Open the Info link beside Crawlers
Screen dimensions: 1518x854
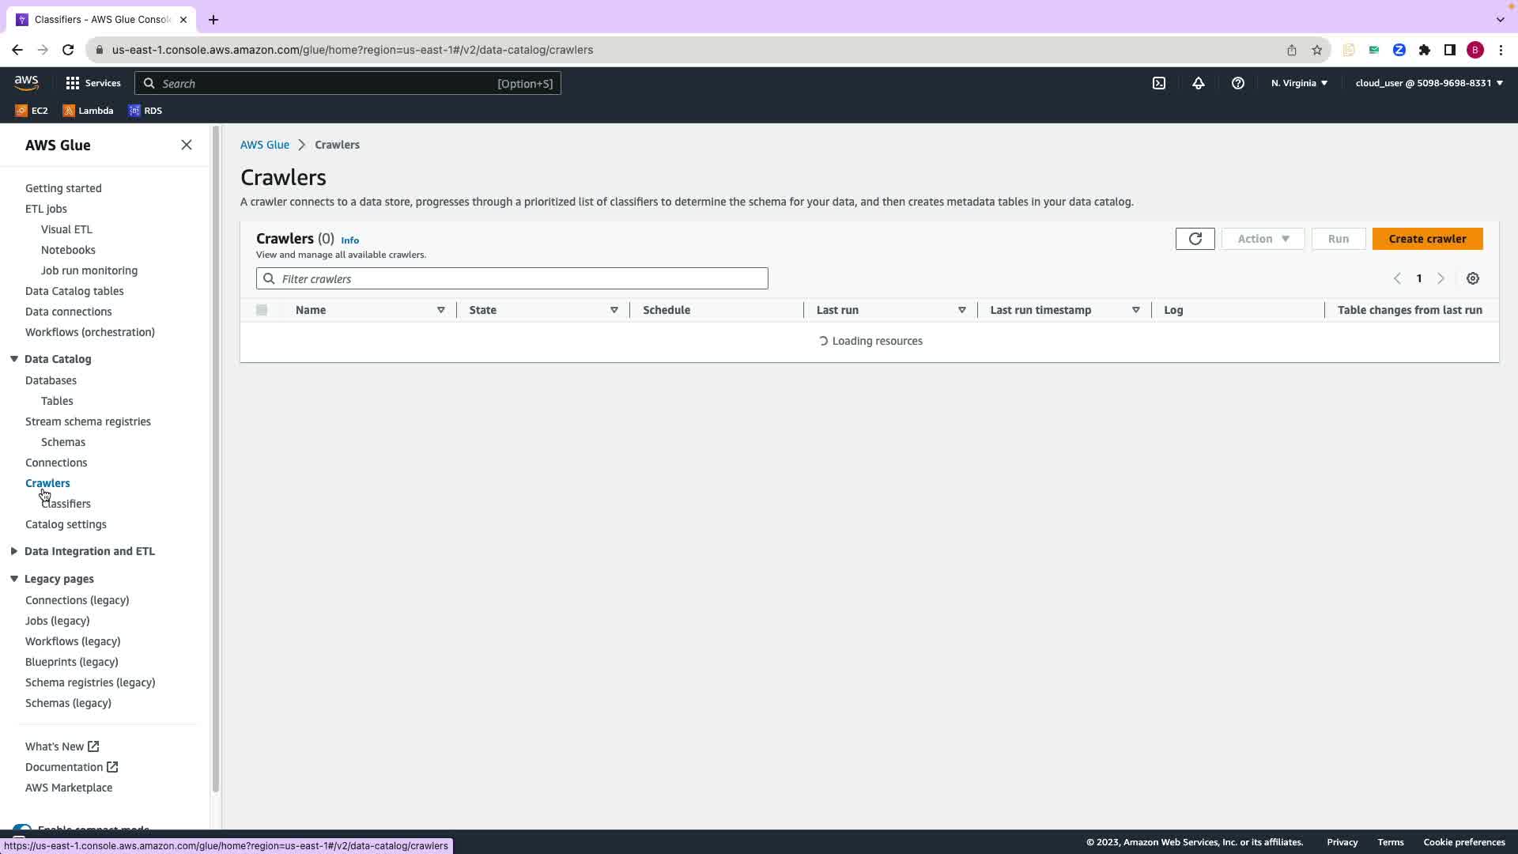[349, 240]
